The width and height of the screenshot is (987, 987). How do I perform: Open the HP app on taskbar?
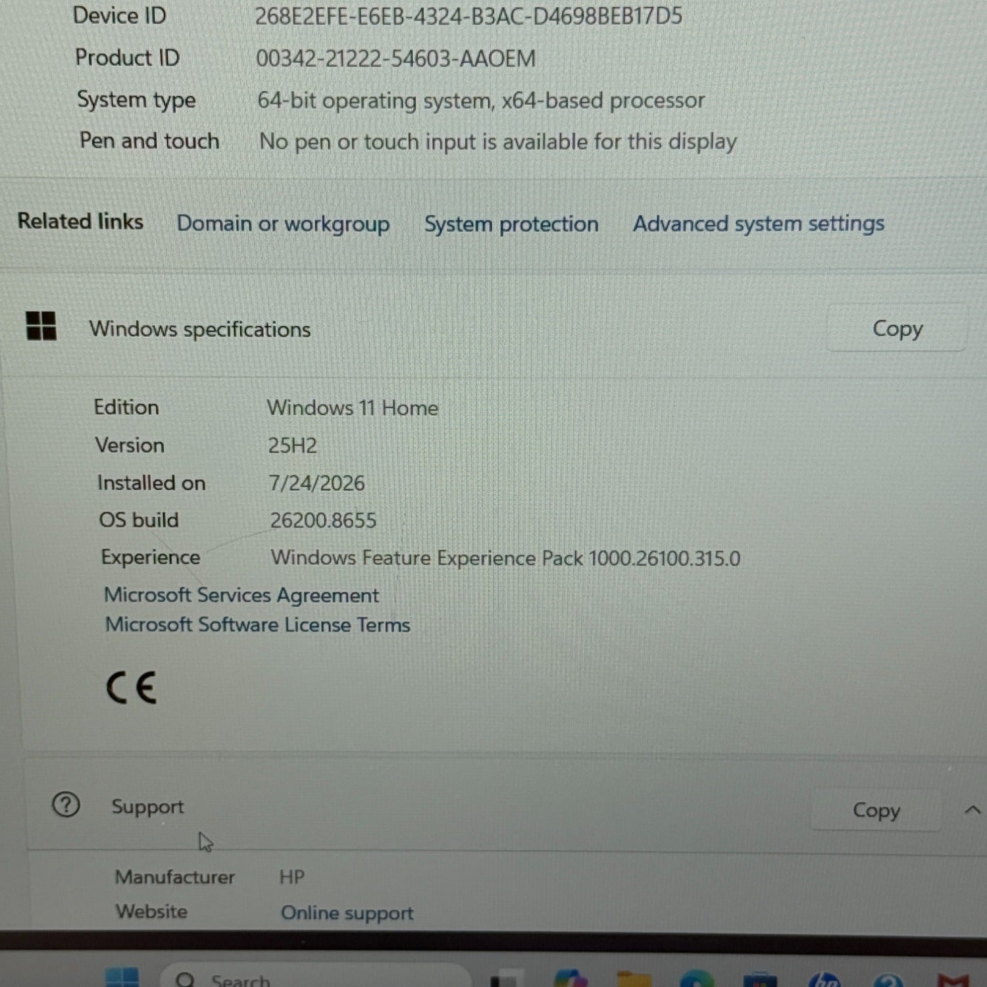point(824,979)
